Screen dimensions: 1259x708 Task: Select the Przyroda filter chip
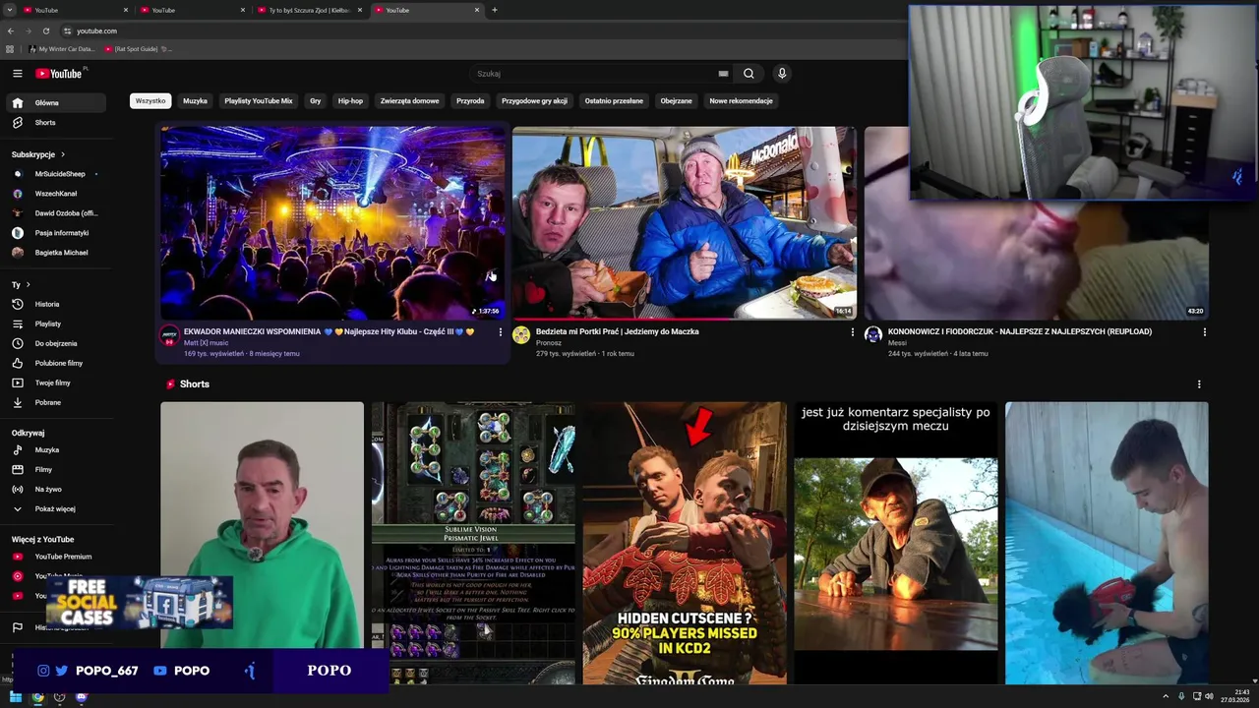pyautogui.click(x=470, y=101)
